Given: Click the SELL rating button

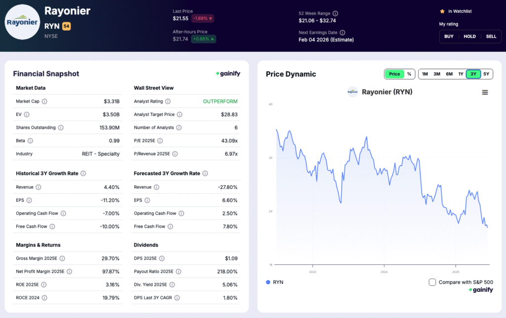Looking at the screenshot, I should pyautogui.click(x=491, y=36).
